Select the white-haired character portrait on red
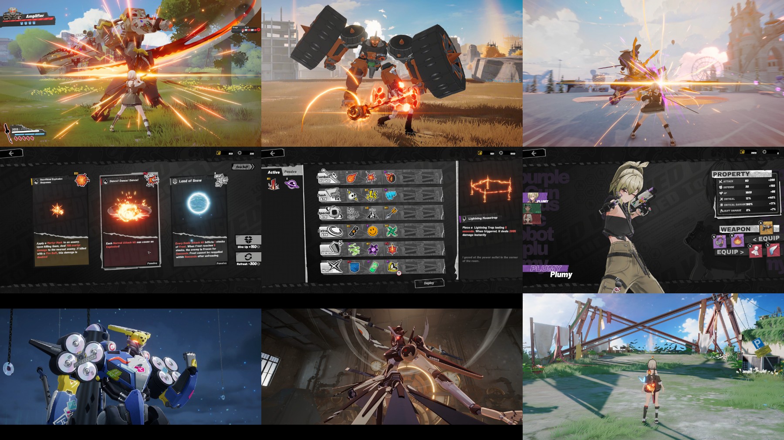 (x=532, y=219)
